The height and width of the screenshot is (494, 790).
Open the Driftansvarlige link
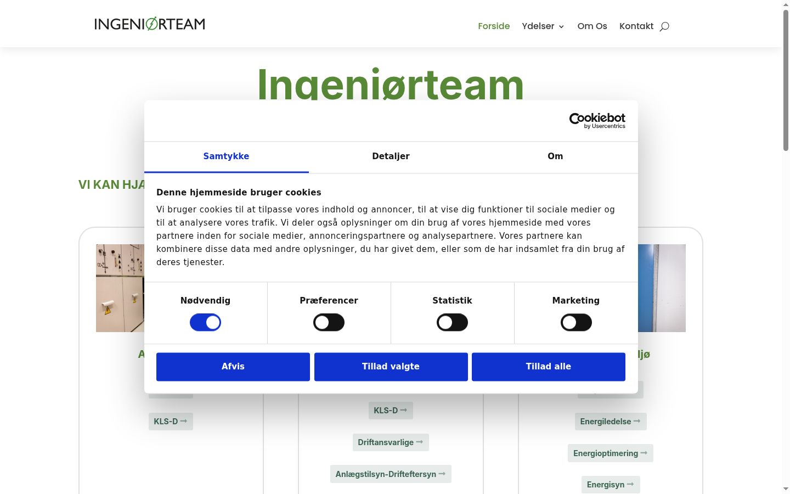click(391, 442)
